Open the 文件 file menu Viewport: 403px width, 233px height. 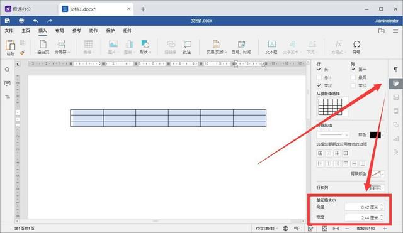pyautogui.click(x=9, y=31)
